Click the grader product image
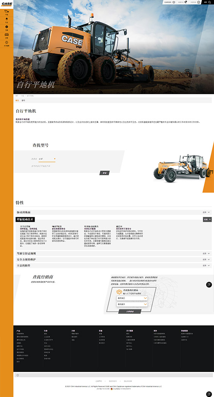 [x=183, y=168]
